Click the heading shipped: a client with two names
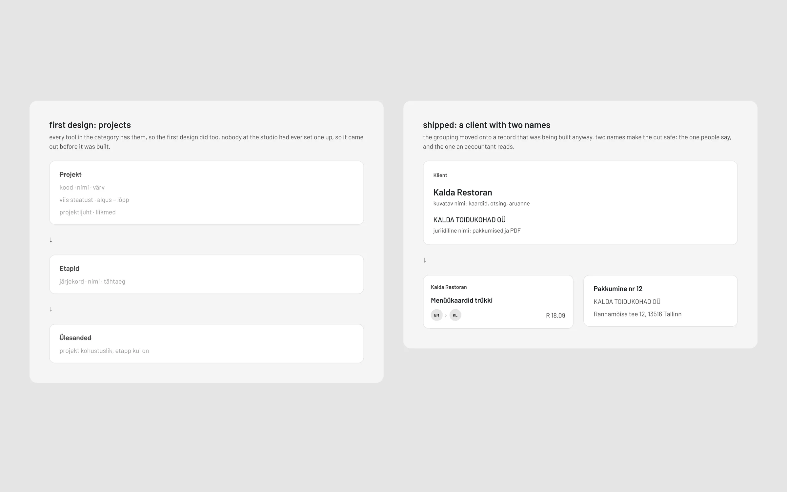Screen dimensions: 787x492 coord(487,125)
